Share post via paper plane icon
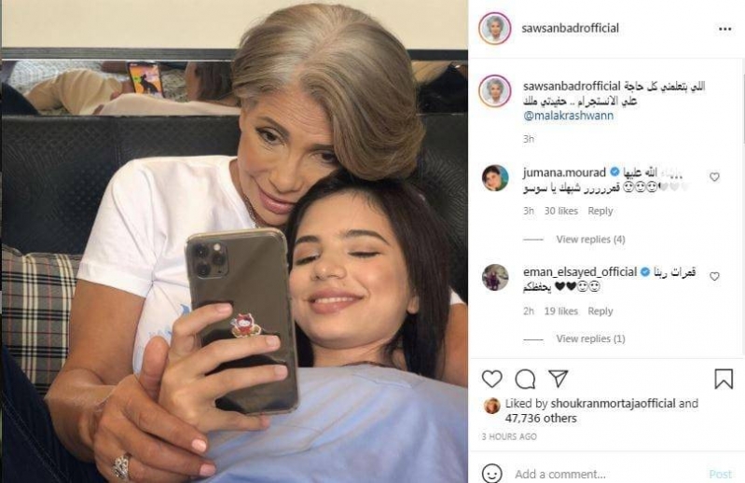745x483 pixels. point(559,379)
